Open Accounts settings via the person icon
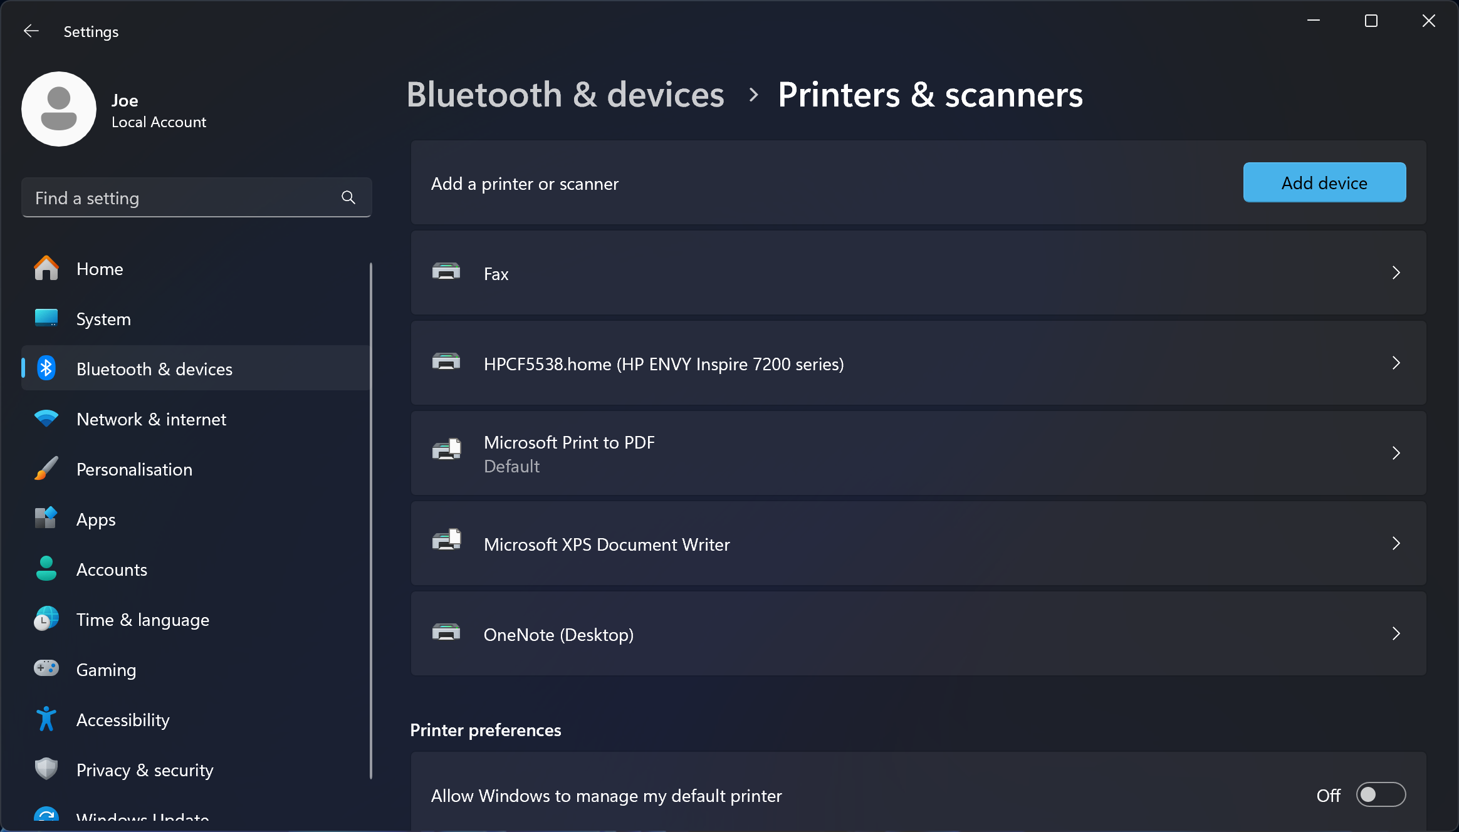Viewport: 1459px width, 832px height. [x=46, y=569]
